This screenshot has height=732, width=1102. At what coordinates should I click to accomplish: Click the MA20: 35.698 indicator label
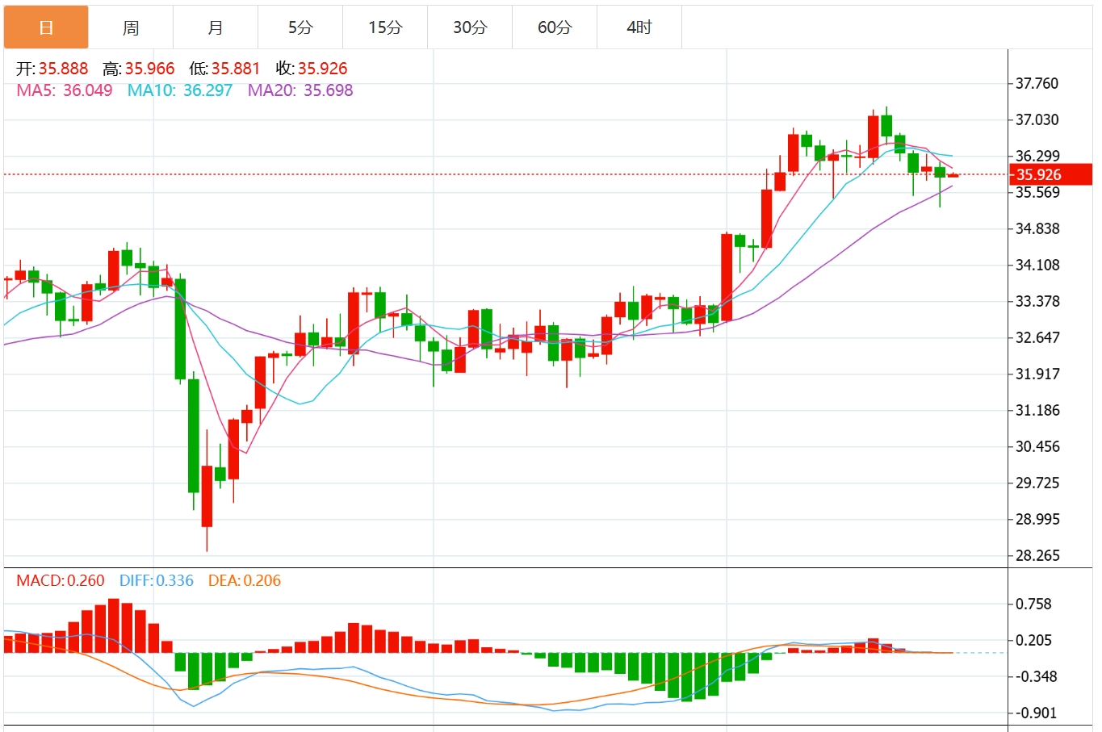(300, 90)
